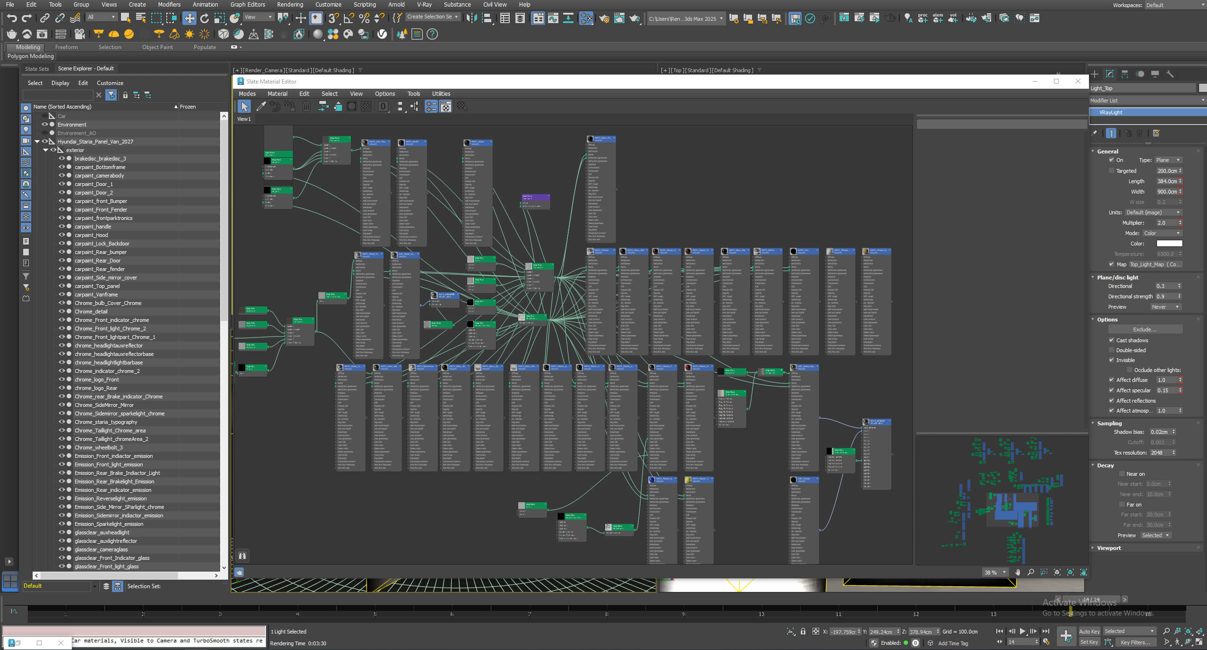Open the Material menu in Slate editor
1207x650 pixels.
[x=277, y=94]
